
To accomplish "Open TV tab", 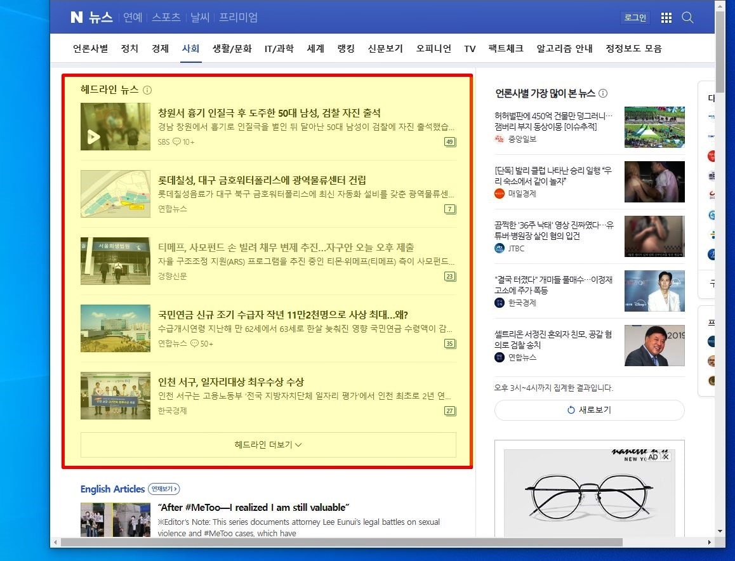I will click(x=470, y=49).
